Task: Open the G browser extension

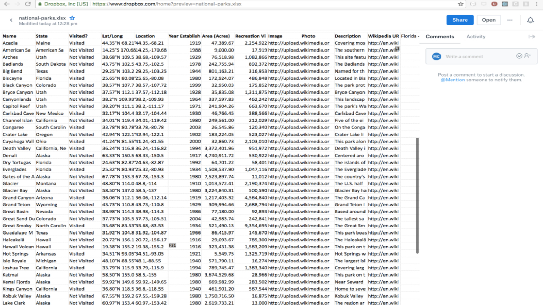Action: (516, 4)
